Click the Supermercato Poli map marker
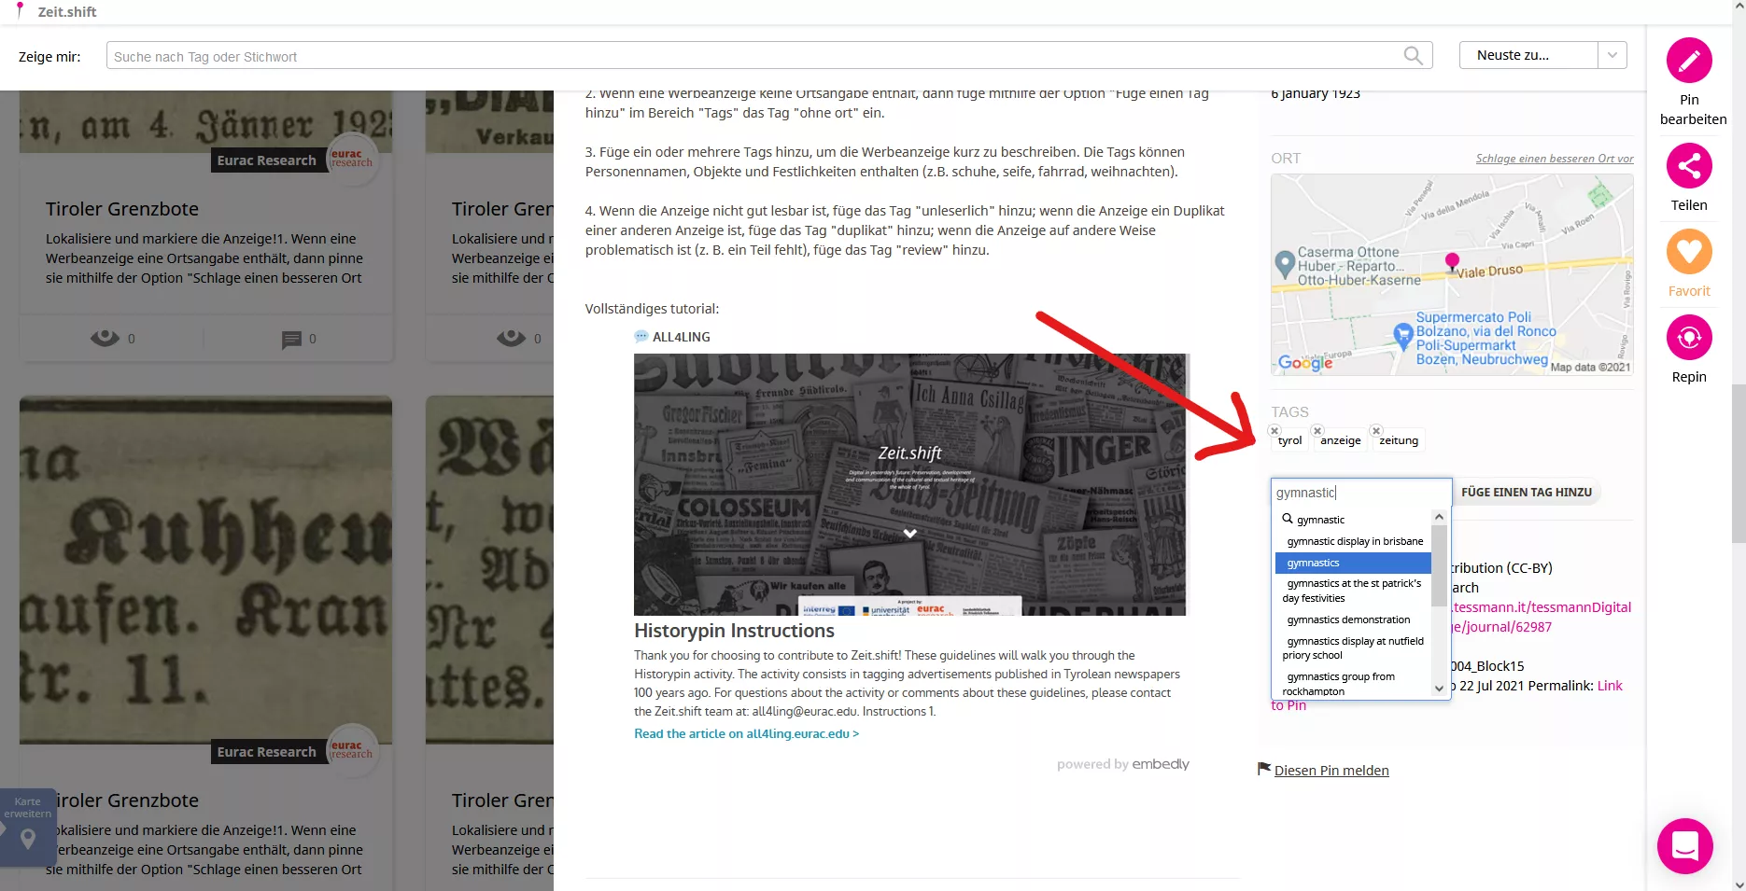Screen dimensions: 1746x891 [1402, 335]
